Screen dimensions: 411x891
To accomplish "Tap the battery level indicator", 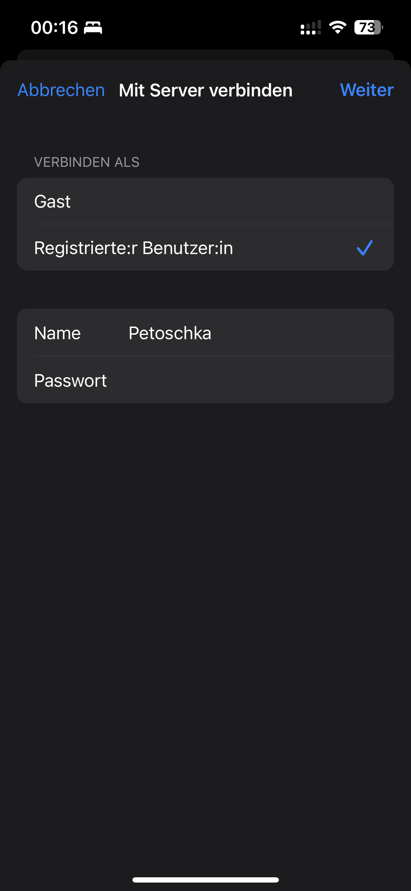I will coord(368,27).
